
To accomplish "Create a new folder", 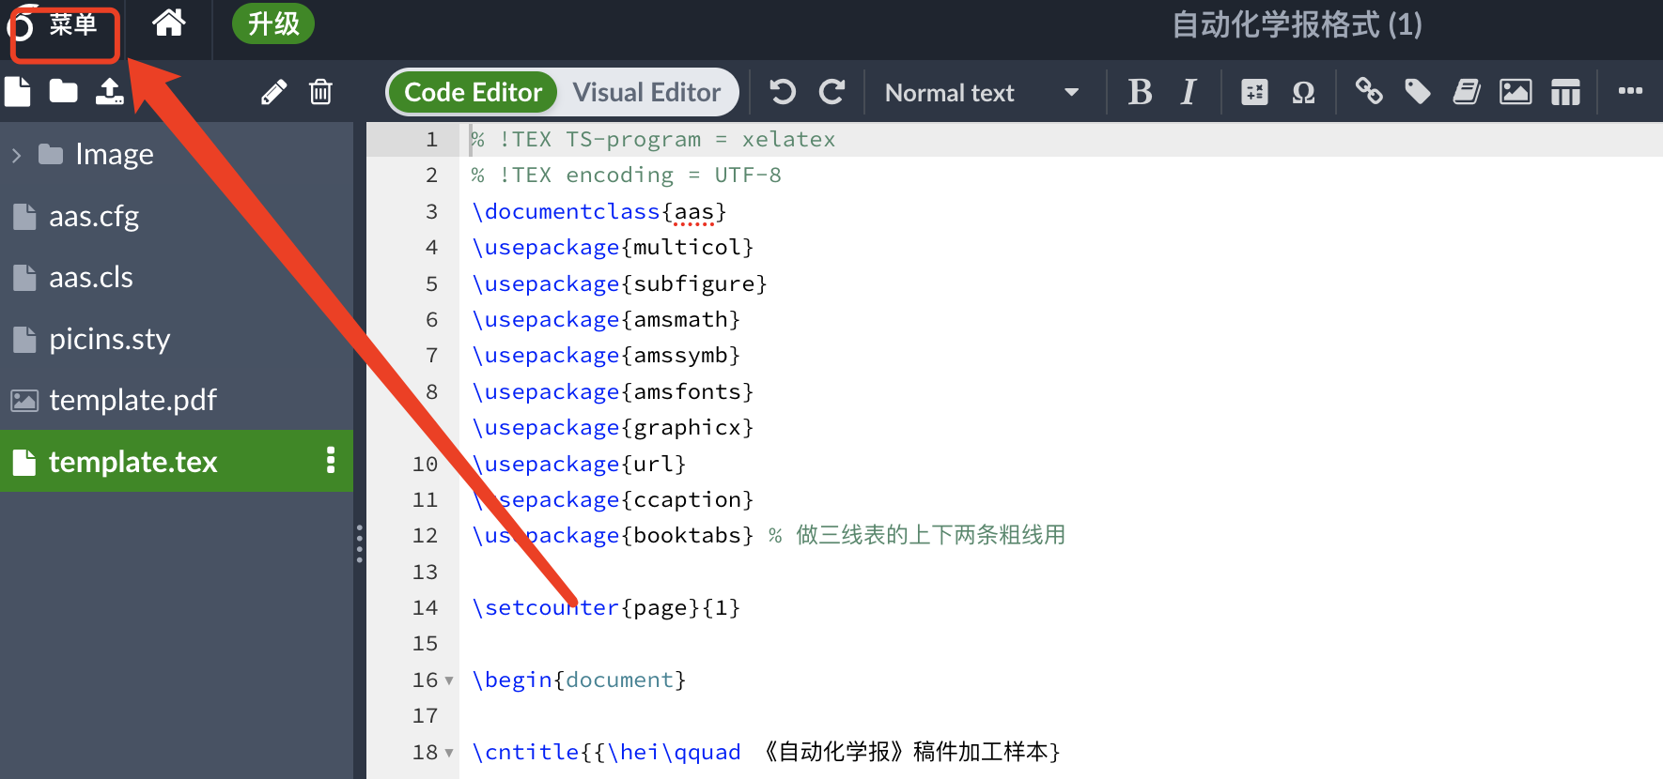I will click(63, 91).
